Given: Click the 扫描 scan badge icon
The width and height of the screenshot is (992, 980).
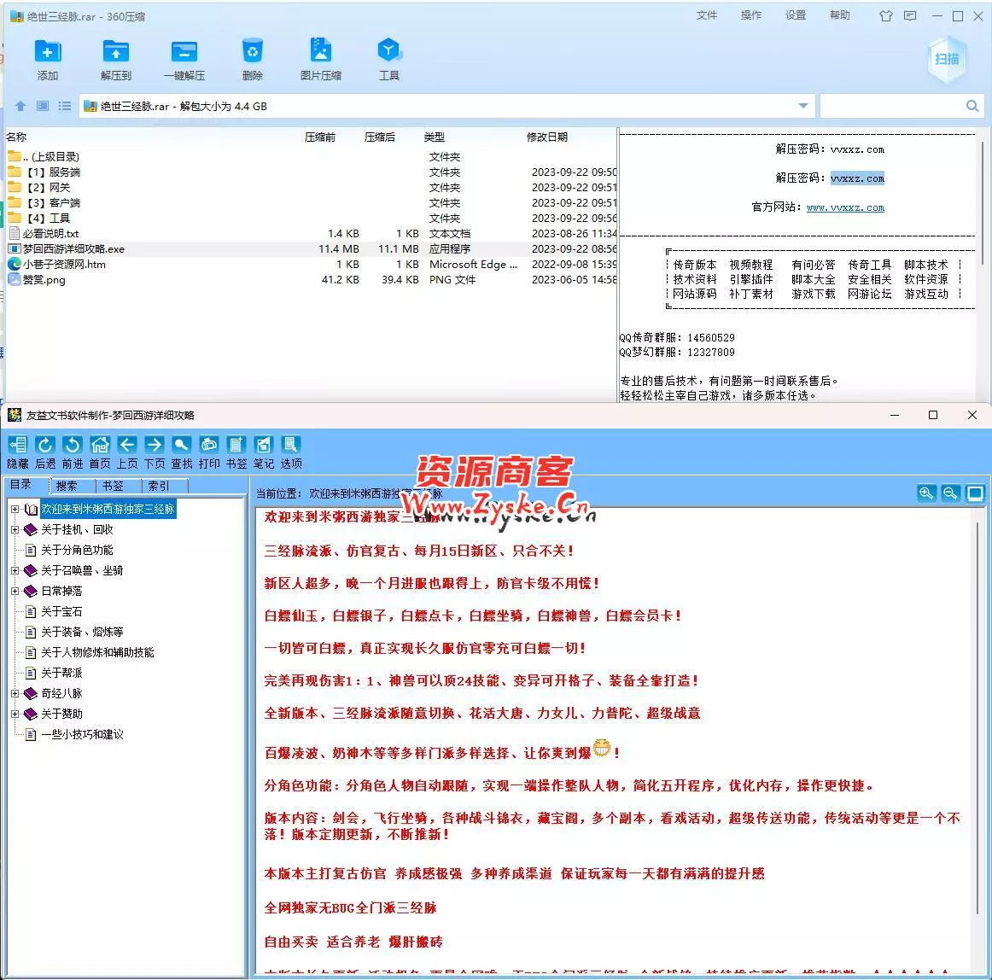Looking at the screenshot, I should (947, 59).
